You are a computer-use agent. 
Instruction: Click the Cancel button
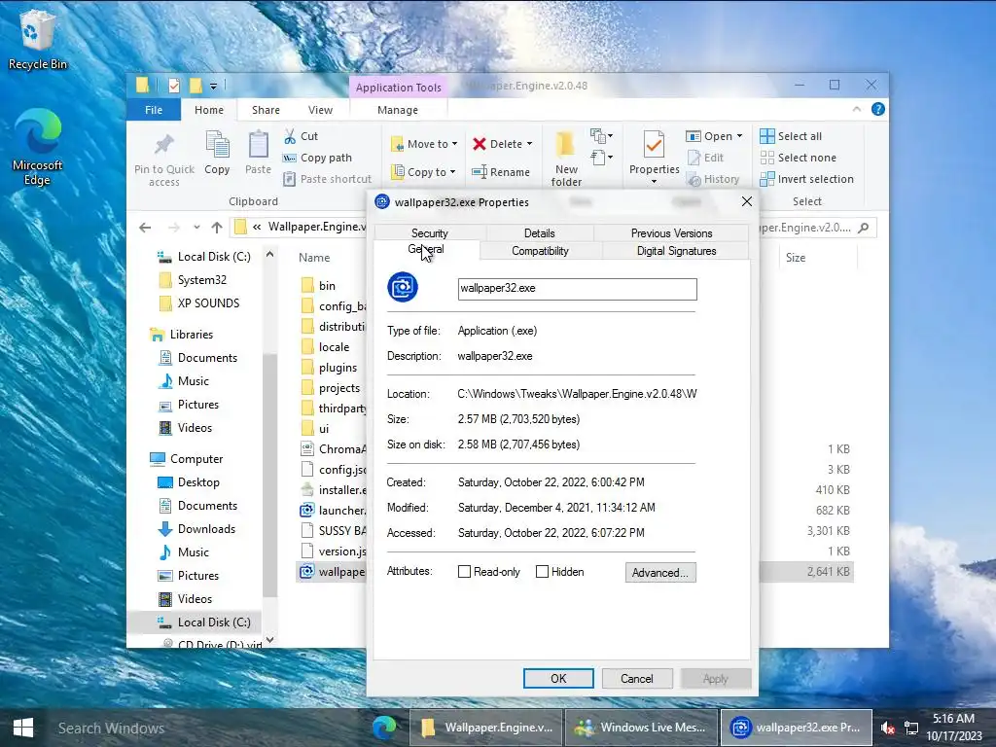pos(636,678)
